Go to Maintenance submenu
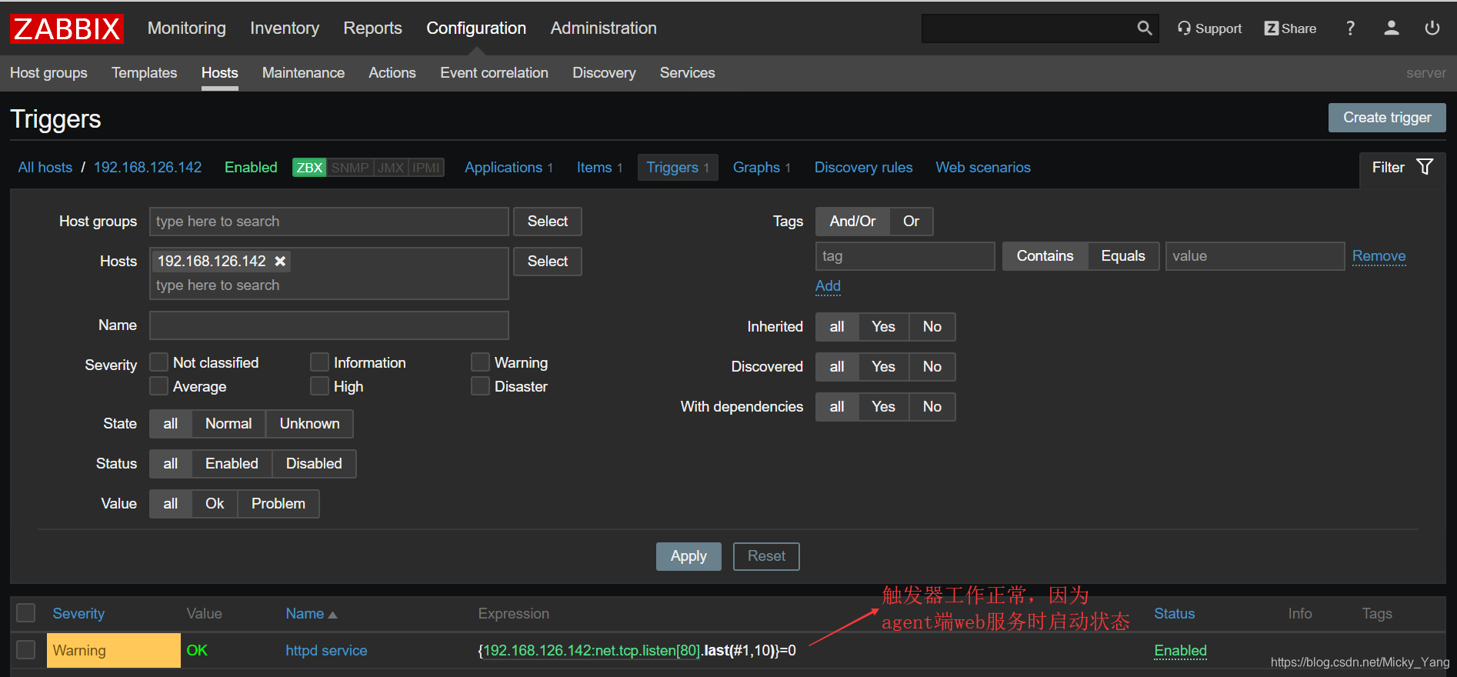Screen dimensions: 1457x677 [x=303, y=73]
